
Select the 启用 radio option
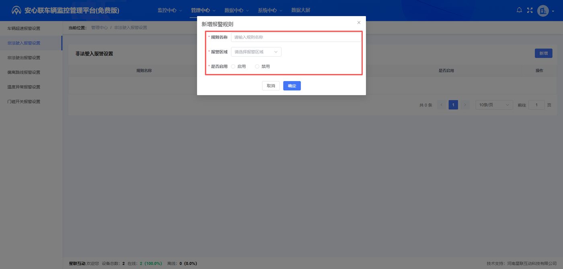pos(239,67)
